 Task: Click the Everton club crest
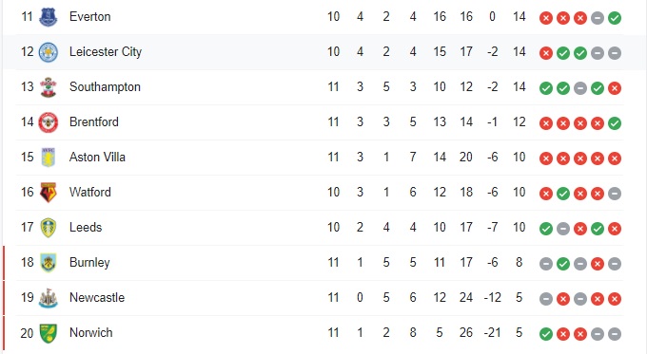click(49, 17)
